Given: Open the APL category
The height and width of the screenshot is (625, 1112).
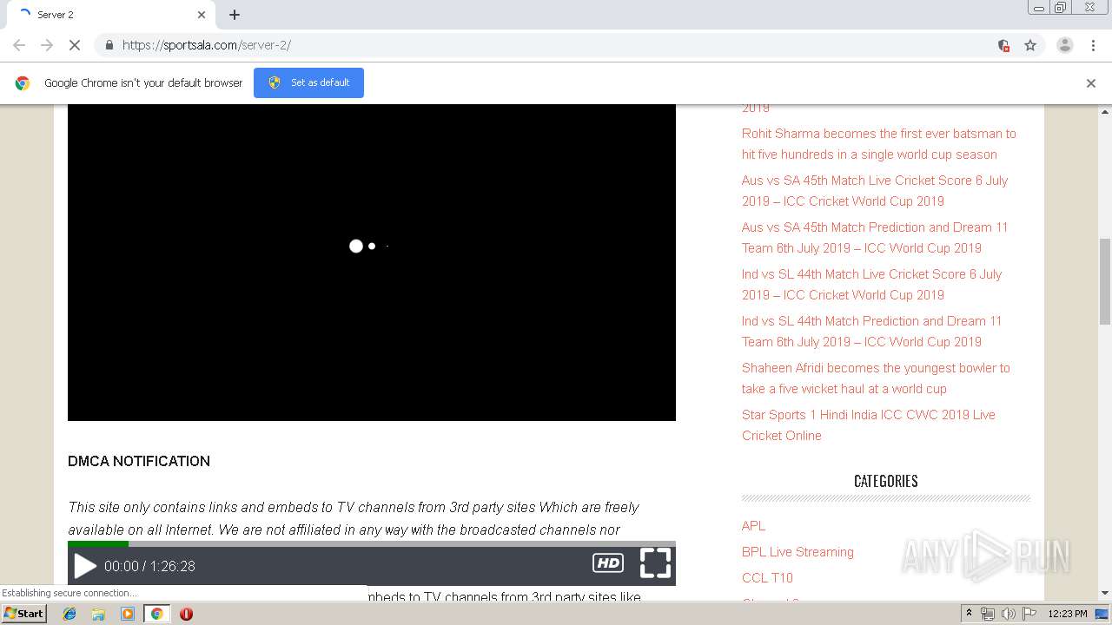Looking at the screenshot, I should (x=753, y=526).
